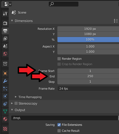The width and height of the screenshot is (119, 134).
Task: Open Material properties sphere tab
Action: click(x=5, y=119)
